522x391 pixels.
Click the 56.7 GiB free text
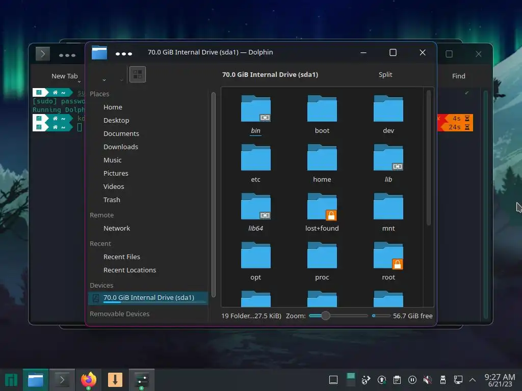tap(412, 316)
